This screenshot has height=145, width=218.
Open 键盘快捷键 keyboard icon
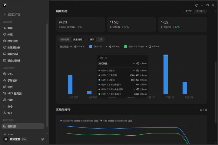click(5, 61)
